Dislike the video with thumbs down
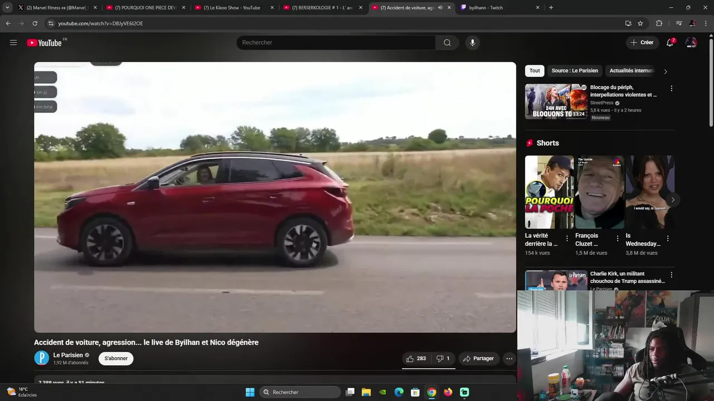The width and height of the screenshot is (714, 401). 443,359
